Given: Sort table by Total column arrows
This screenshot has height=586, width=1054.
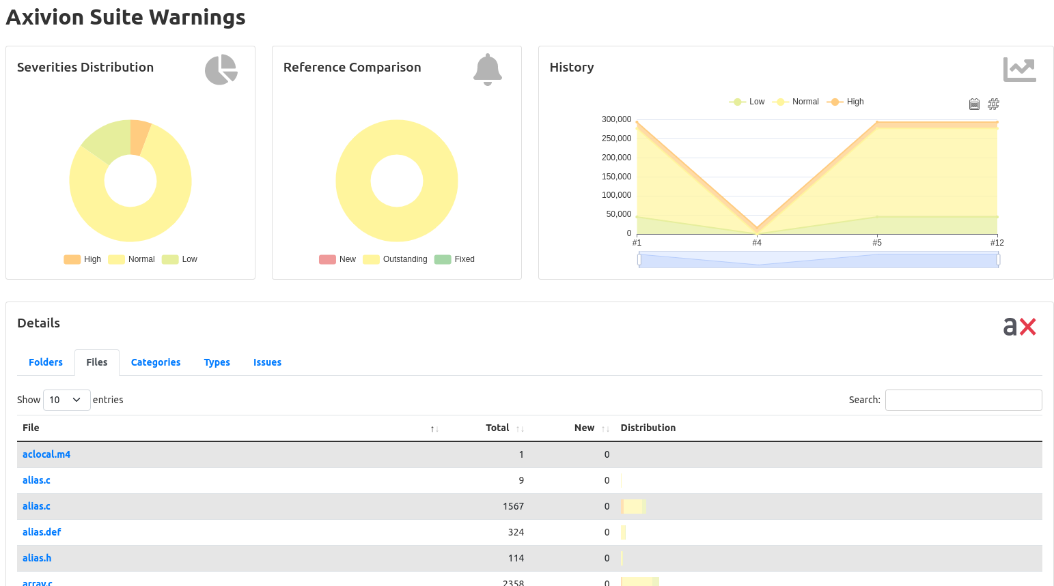Looking at the screenshot, I should coord(521,429).
